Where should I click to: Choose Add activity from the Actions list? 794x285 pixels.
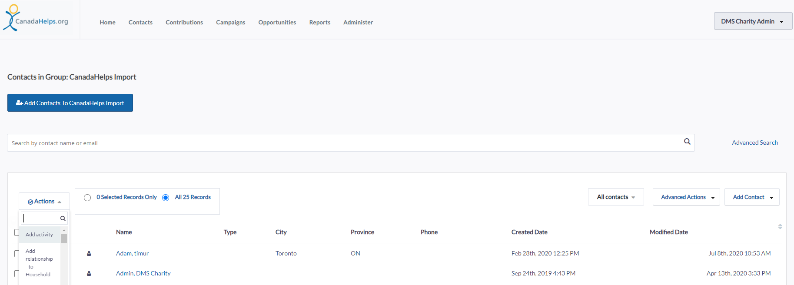pos(40,235)
